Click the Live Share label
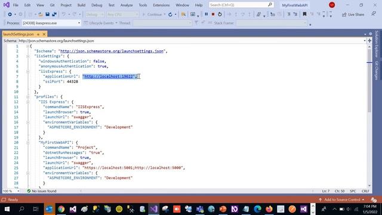Image resolution: width=382 pixels, height=215 pixels. tap(356, 14)
